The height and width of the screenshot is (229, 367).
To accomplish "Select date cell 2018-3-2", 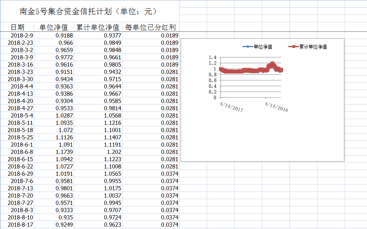I will click(x=17, y=50).
